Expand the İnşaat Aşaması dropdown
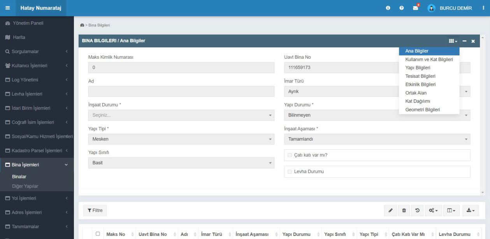 [377, 139]
